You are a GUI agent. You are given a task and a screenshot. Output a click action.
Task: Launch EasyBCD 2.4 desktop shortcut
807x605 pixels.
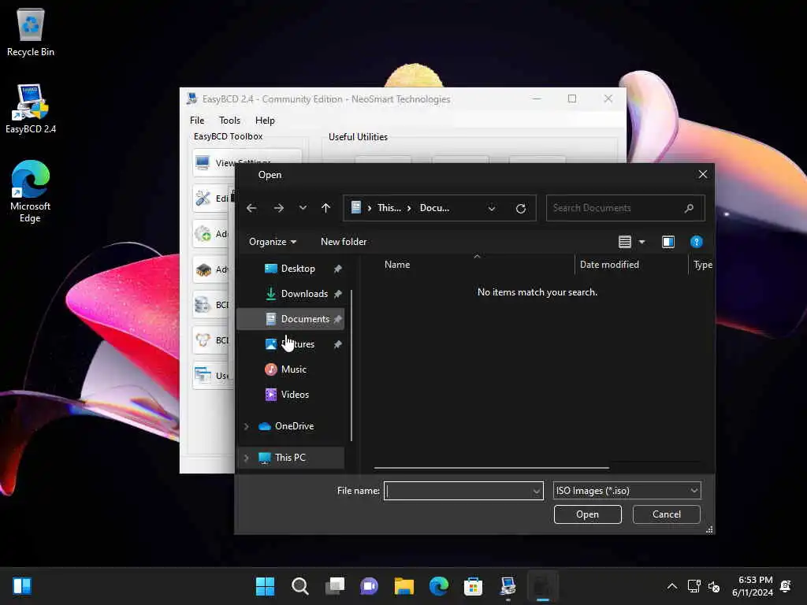(31, 109)
